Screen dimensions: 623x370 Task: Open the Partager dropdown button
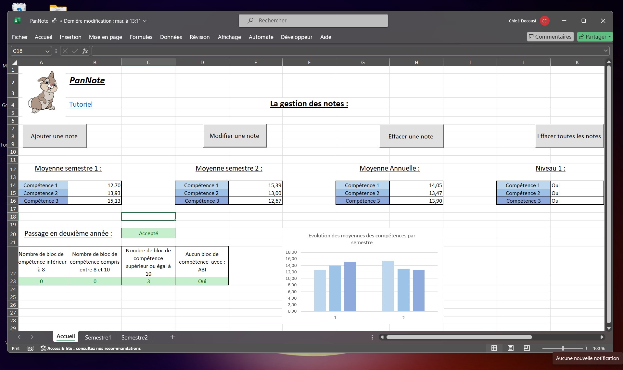[610, 37]
